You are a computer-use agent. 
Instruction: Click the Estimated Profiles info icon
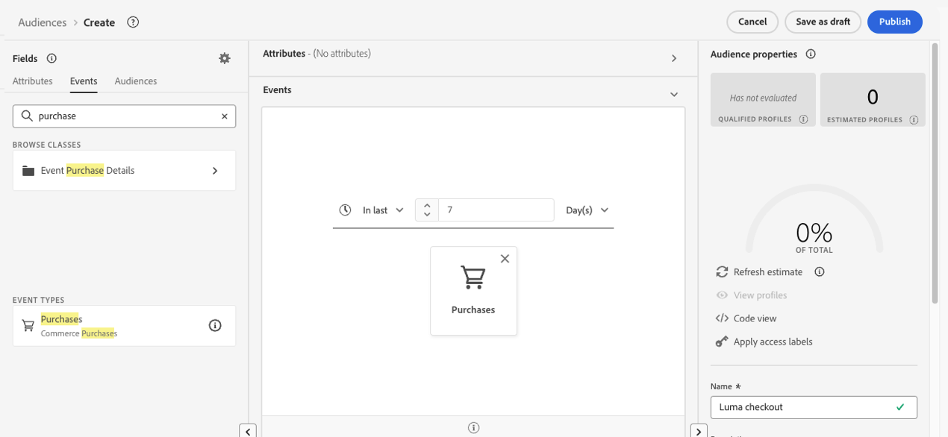tap(914, 119)
